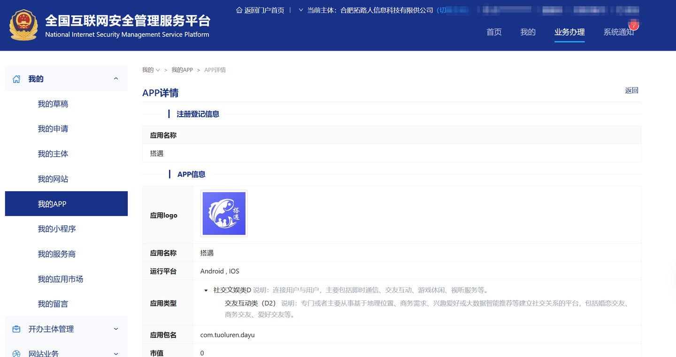Expand the 开办主体管理 section chevron
This screenshot has height=357, width=676.
(116, 329)
